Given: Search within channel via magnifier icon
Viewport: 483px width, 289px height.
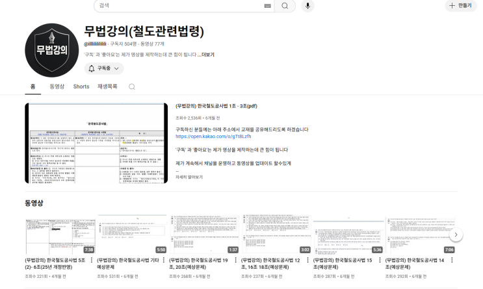Looking at the screenshot, I should coord(132,87).
